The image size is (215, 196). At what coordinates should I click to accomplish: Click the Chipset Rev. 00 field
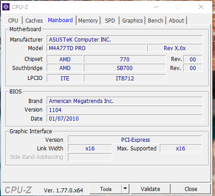[x=193, y=59]
